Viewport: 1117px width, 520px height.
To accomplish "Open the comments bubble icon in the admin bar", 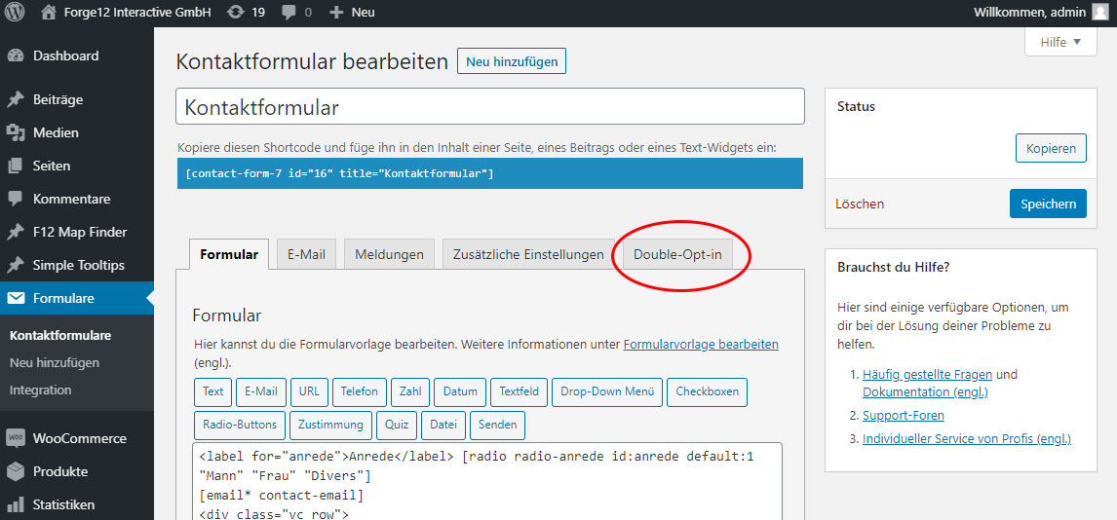I will click(288, 12).
